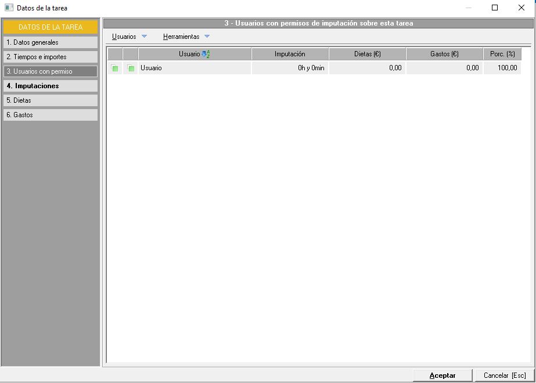Open the 5. Dietas section

coord(50,100)
